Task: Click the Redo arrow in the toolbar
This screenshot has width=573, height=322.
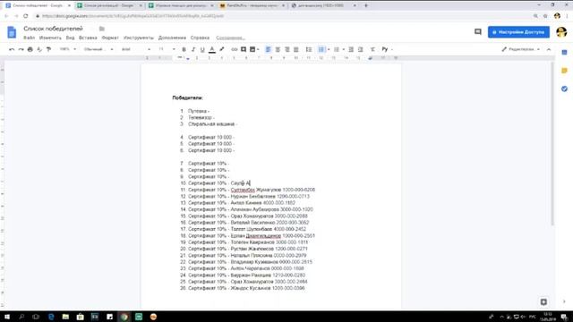Action: click(x=21, y=49)
